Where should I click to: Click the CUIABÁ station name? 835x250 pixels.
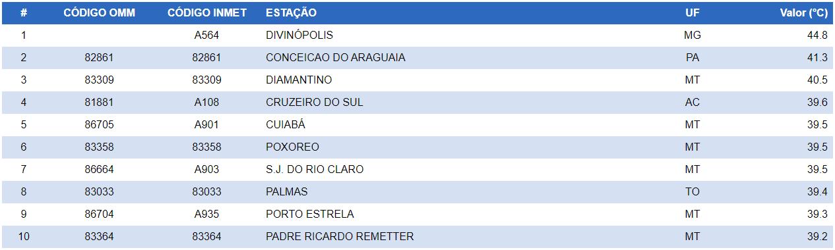click(x=286, y=125)
